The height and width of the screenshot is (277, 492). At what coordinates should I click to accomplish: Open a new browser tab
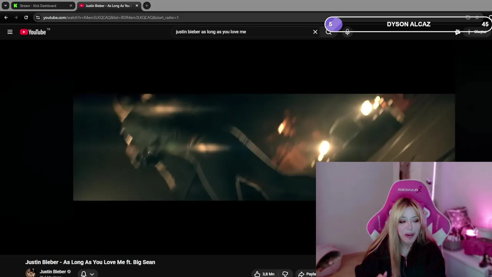(x=146, y=6)
